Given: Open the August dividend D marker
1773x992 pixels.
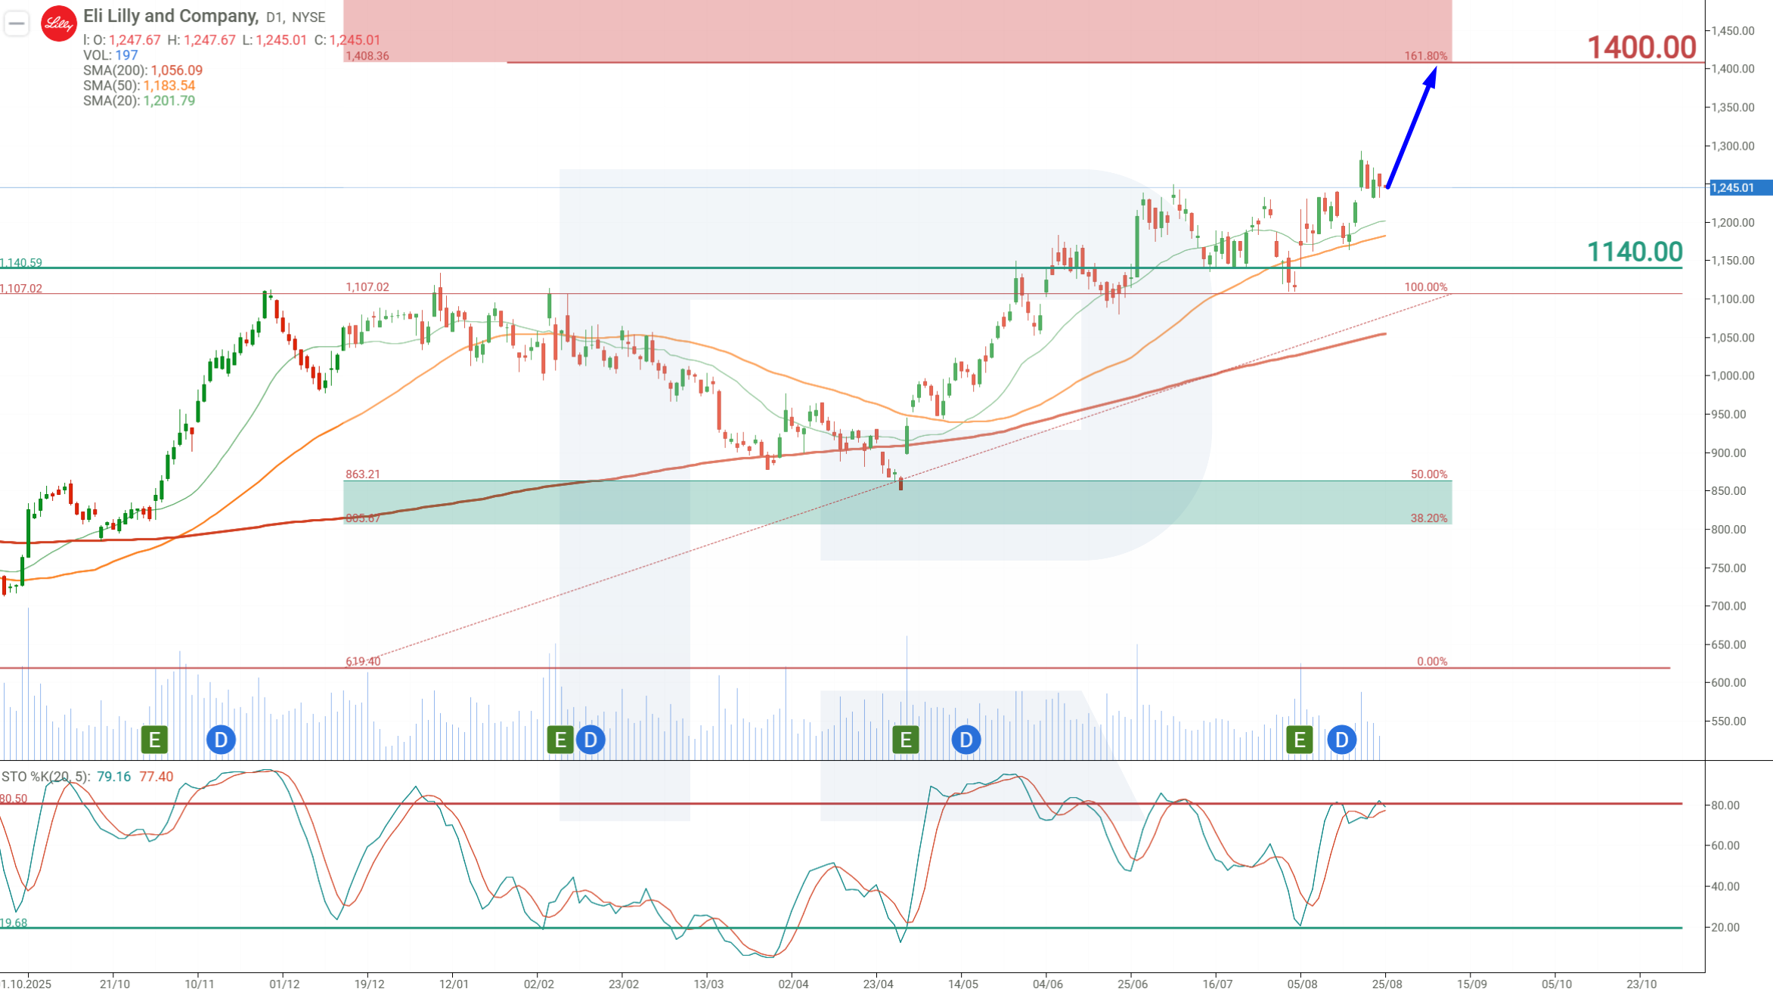Looking at the screenshot, I should pyautogui.click(x=1341, y=740).
